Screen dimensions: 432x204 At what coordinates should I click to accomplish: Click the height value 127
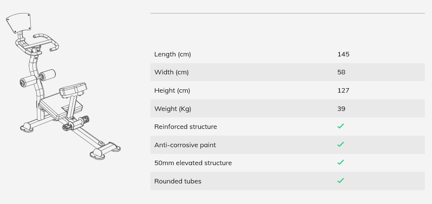[x=343, y=90]
